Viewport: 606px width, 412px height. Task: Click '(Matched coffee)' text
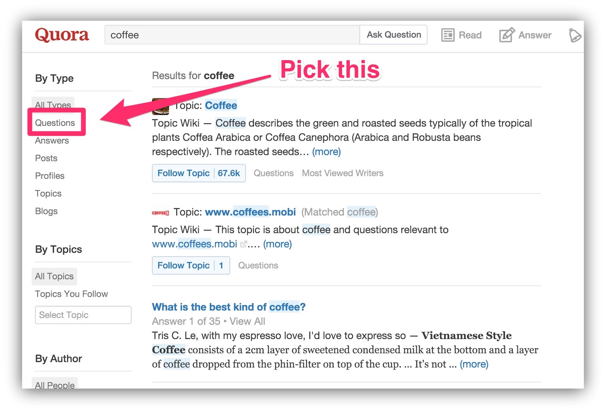coord(340,212)
